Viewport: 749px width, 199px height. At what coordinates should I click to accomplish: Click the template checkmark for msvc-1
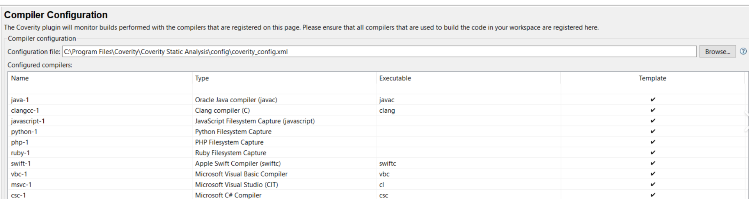[653, 184]
